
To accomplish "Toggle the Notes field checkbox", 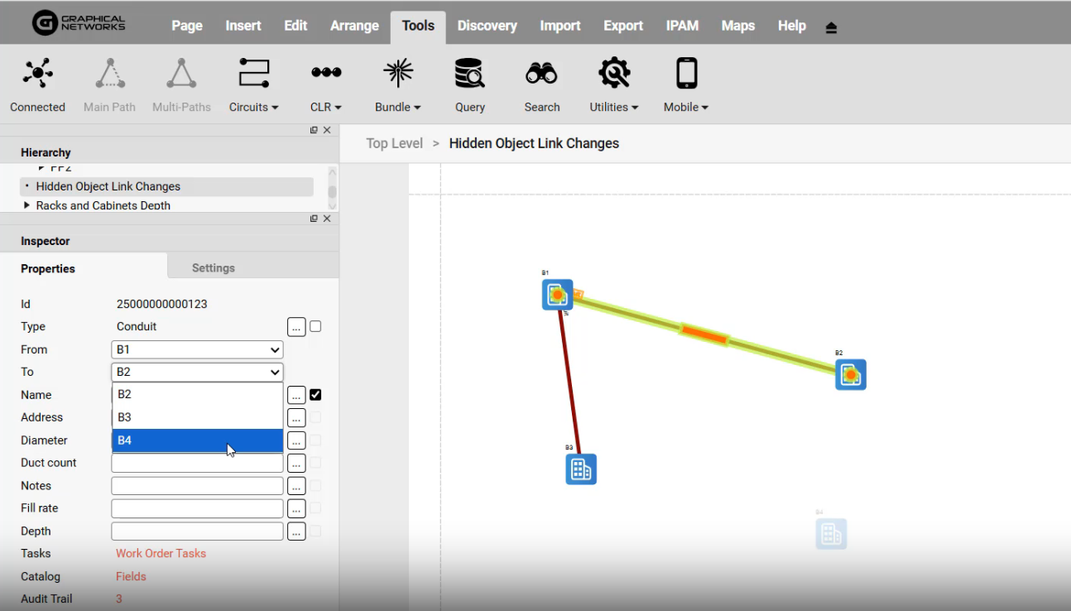I will [315, 486].
